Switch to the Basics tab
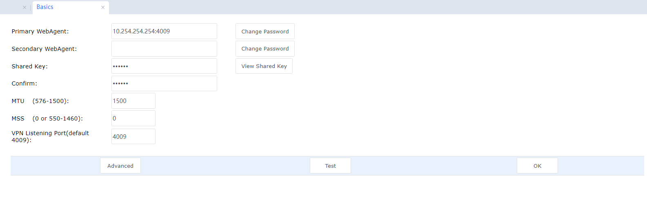647x217 pixels. coord(45,7)
